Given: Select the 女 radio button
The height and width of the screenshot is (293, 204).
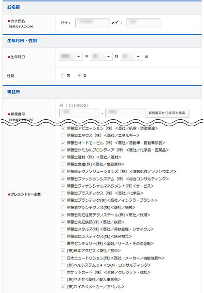Looking at the screenshot, I should click(80, 76).
